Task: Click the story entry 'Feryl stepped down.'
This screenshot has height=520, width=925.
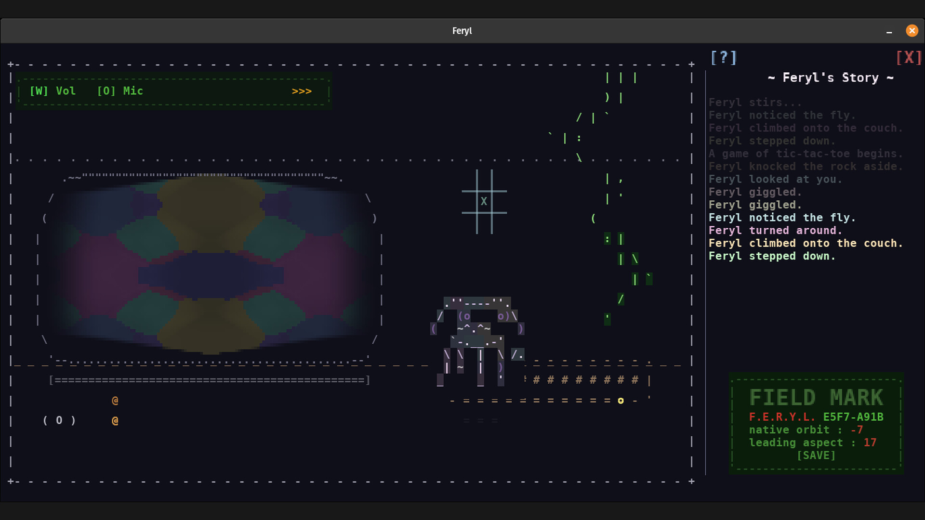Action: point(772,256)
